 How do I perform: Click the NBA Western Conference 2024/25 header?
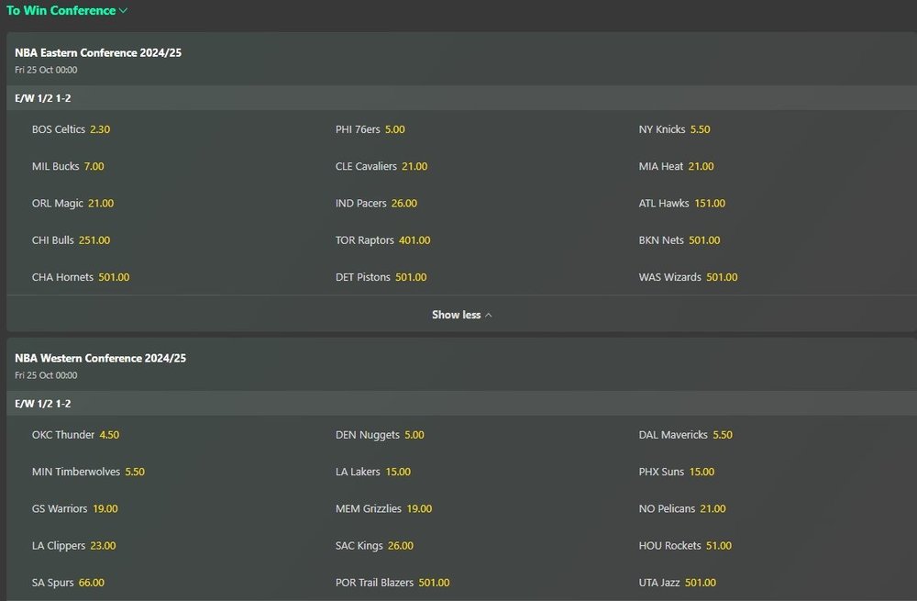tap(101, 358)
